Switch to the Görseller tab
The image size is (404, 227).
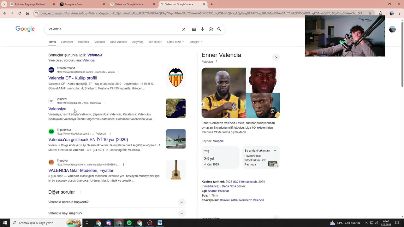click(x=67, y=42)
